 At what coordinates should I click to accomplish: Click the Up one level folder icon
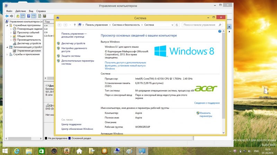18,16
